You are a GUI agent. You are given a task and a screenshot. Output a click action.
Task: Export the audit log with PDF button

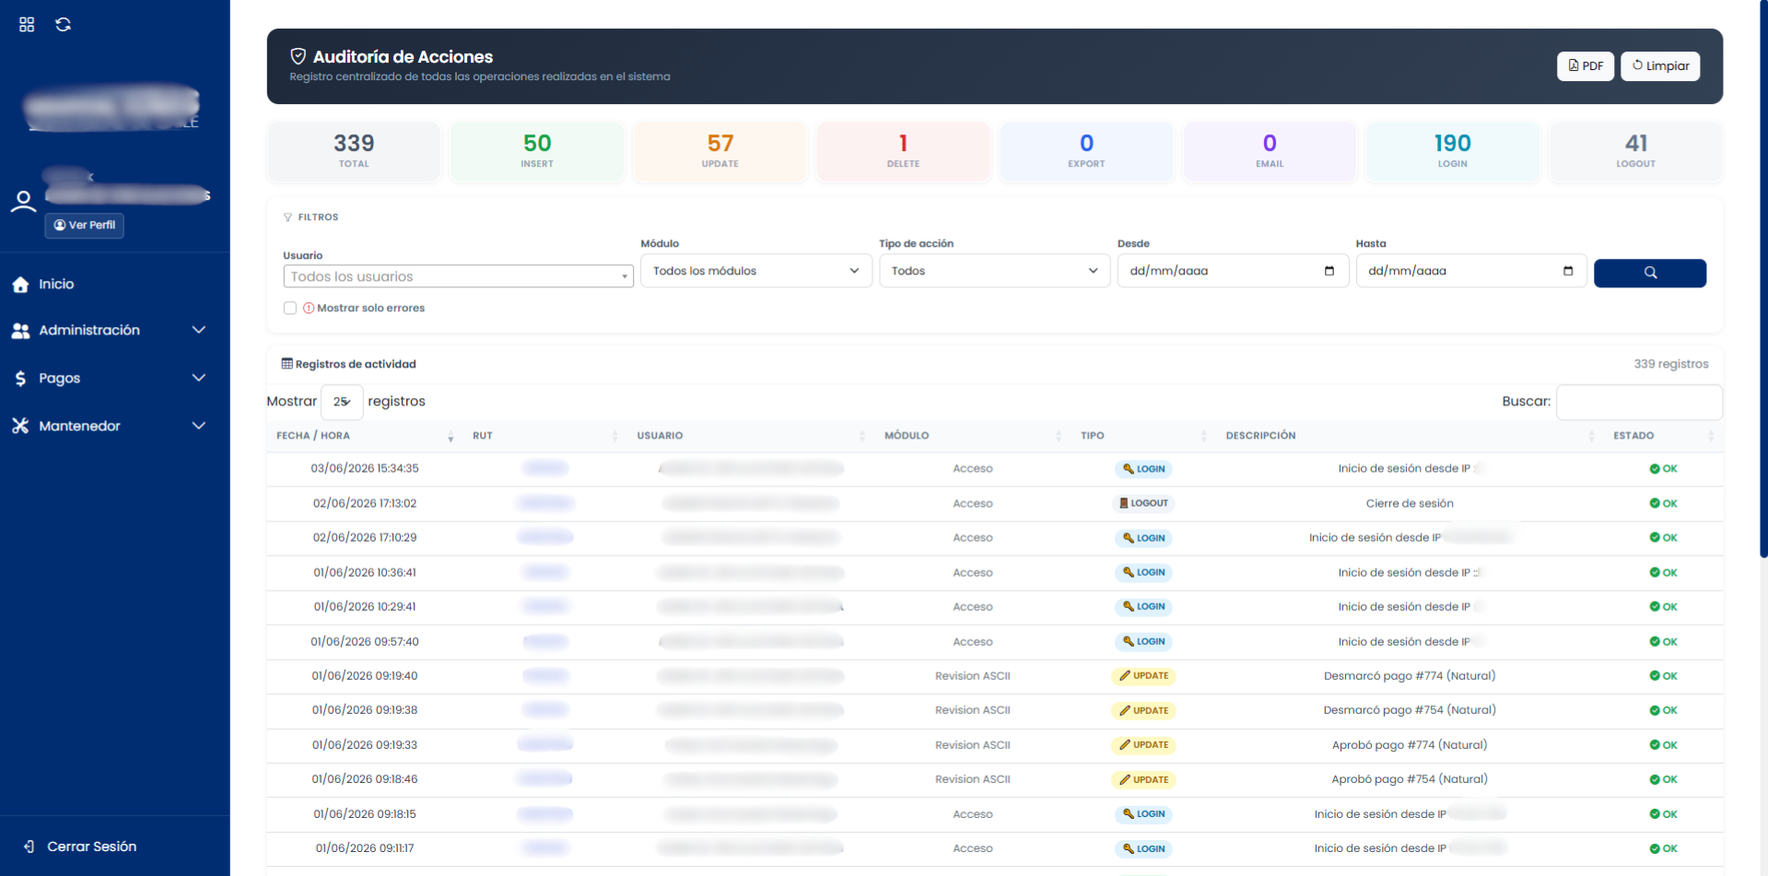pyautogui.click(x=1586, y=66)
